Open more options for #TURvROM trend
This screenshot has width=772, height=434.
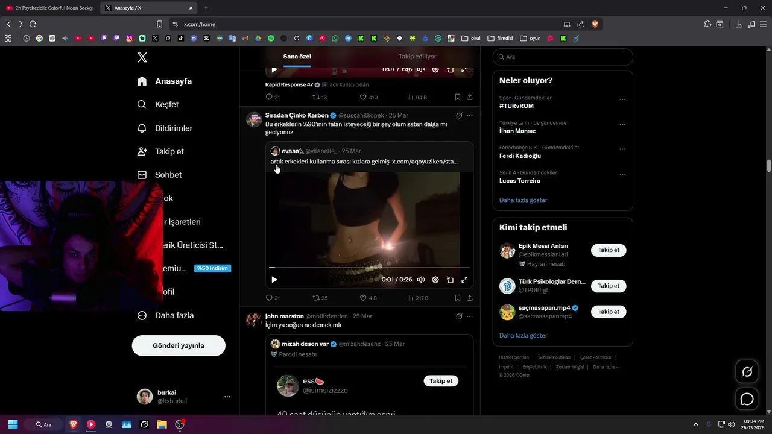(x=622, y=99)
